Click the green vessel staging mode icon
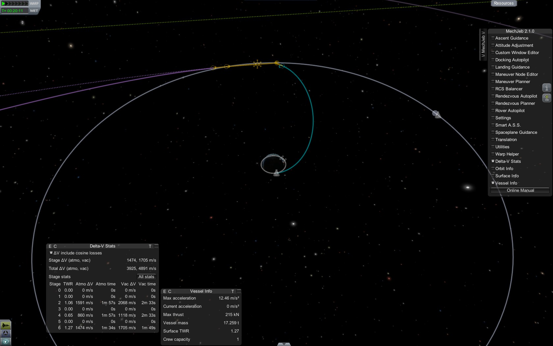 6,325
